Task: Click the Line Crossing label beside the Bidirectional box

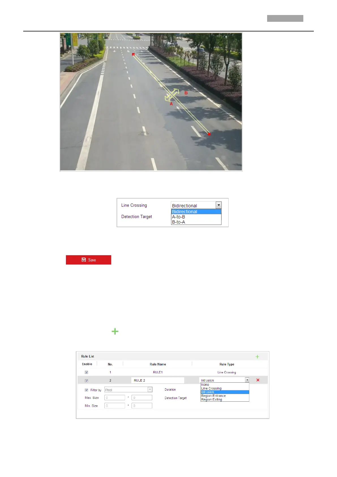Action: point(134,205)
